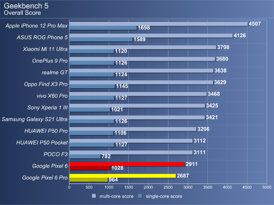Click the 1028 single-core value
274x205 pixels.
(117, 168)
